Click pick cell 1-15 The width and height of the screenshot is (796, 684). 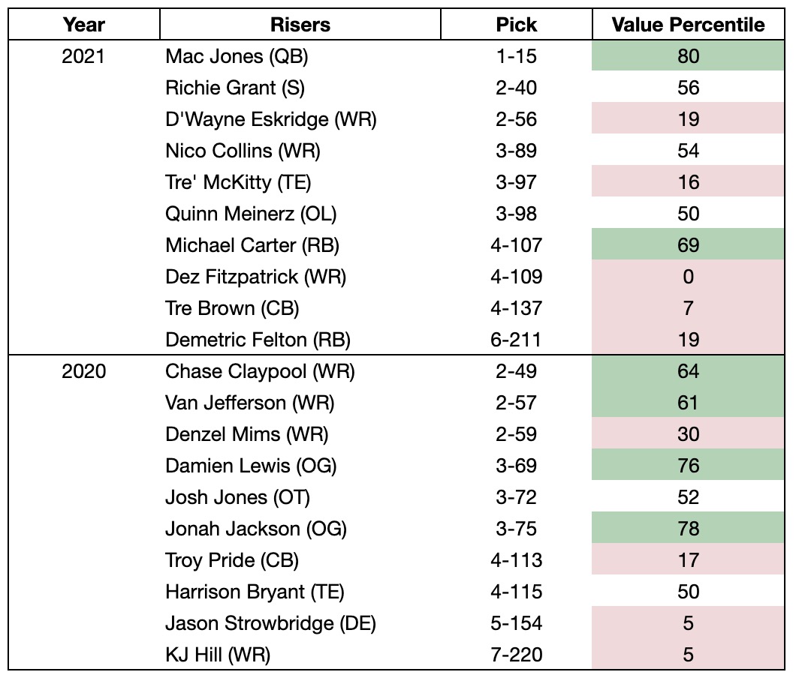[517, 56]
